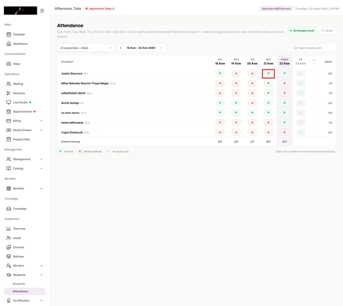Open the batch selector '23 september — Nails'
This screenshot has width=343, height=306.
point(86,48)
